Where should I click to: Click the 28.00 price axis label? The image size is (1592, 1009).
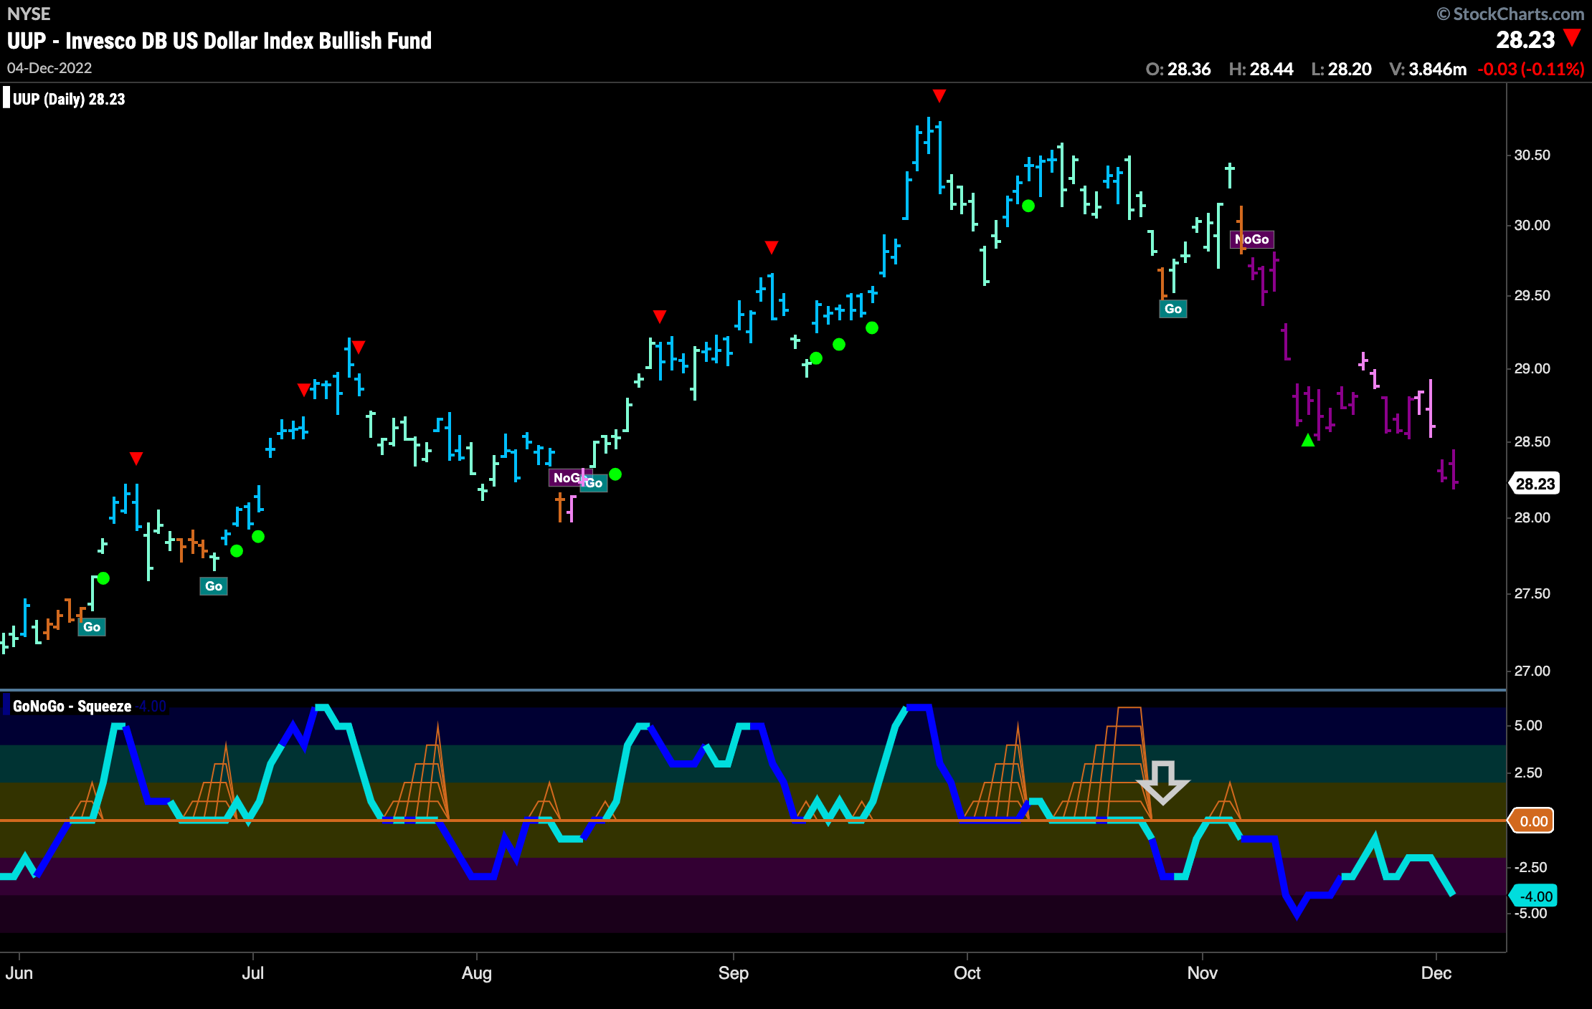coord(1532,517)
